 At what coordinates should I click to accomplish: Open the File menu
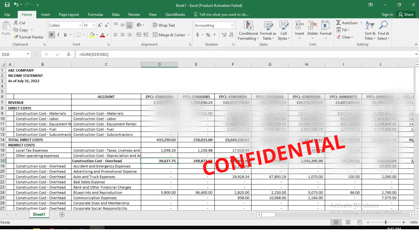point(7,14)
